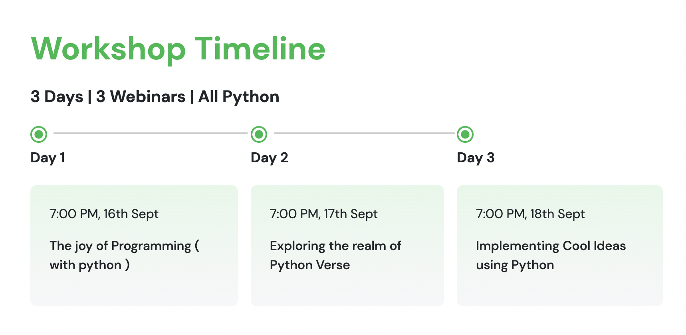The image size is (686, 335).
Task: Click the '7:00 PM, 17th Sept' time text
Action: [323, 214]
